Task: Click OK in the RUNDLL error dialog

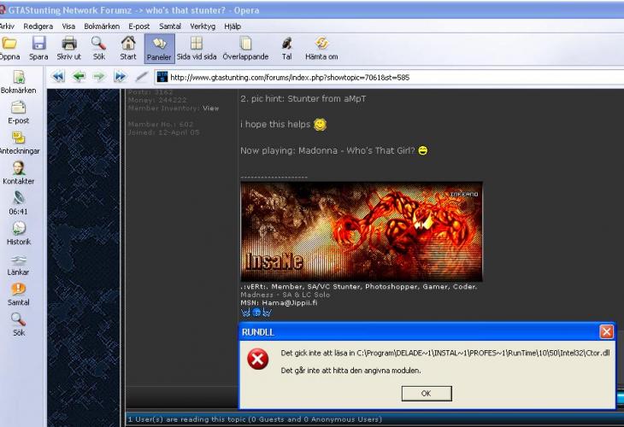Action: point(426,393)
